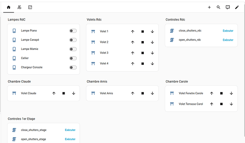
Task: Click the open_shutters_rdc script icon
Action: click(x=172, y=40)
